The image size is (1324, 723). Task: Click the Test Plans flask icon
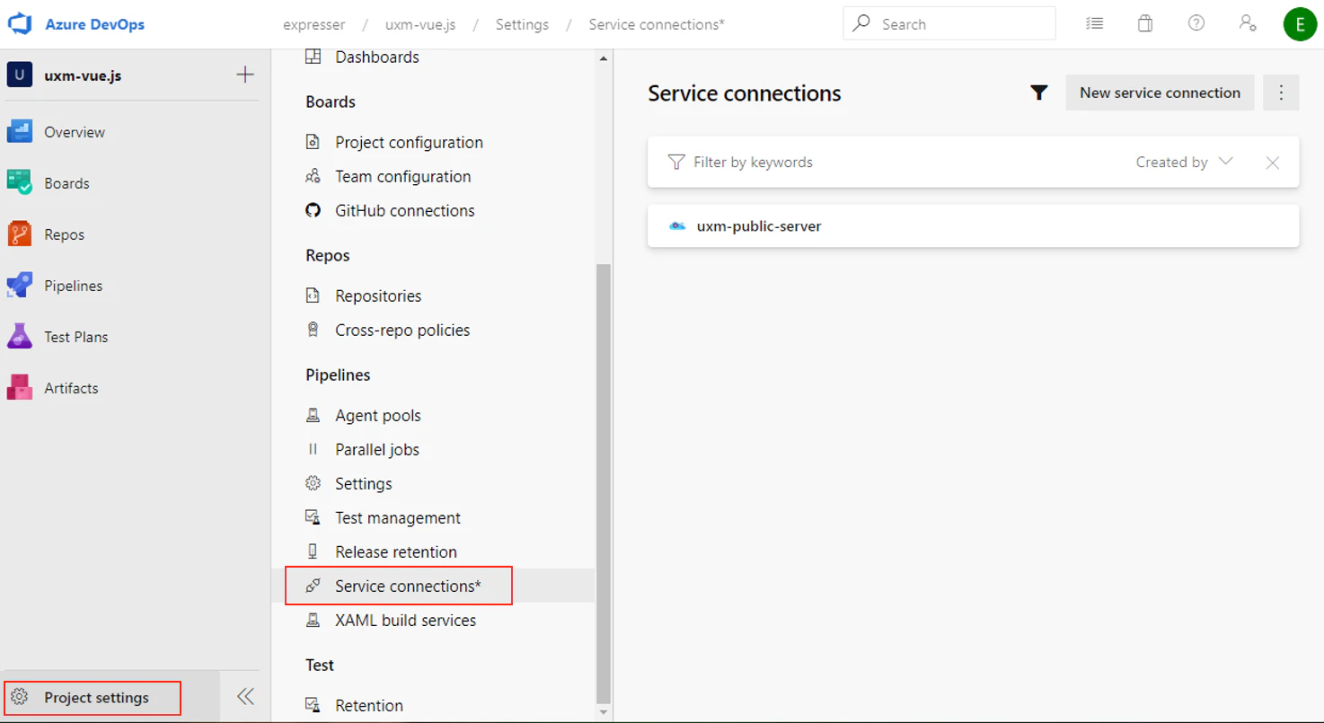coord(20,337)
